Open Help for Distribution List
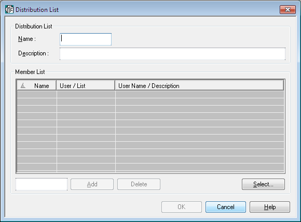Screen dimensions: 301x222 pos(270,206)
